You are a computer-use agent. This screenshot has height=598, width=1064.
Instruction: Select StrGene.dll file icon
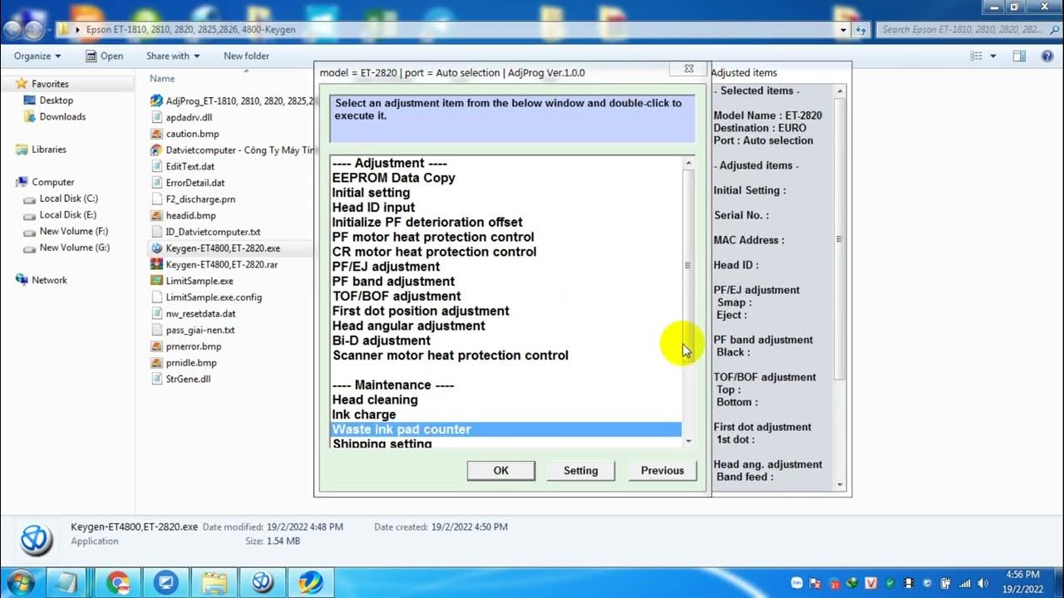coord(156,380)
